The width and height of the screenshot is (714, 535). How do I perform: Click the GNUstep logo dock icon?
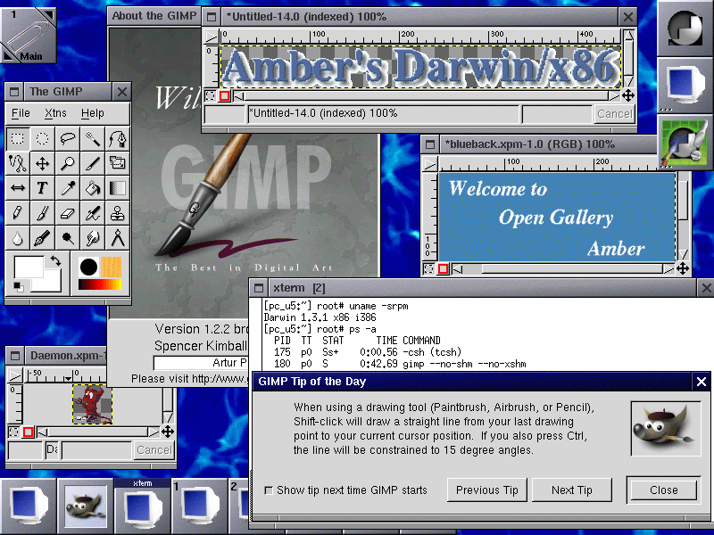click(x=685, y=29)
